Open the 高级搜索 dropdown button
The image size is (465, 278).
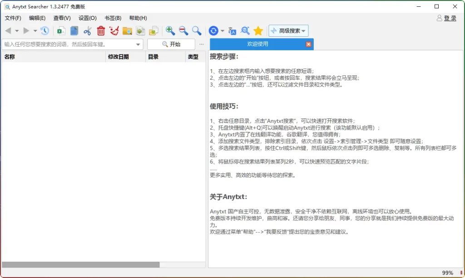tap(288, 31)
